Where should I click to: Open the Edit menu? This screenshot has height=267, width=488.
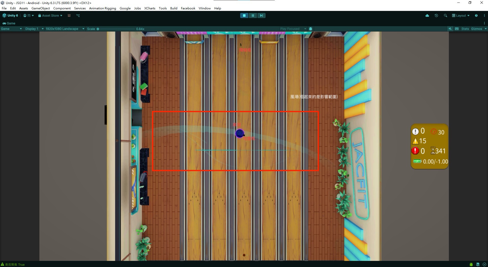[x=13, y=8]
